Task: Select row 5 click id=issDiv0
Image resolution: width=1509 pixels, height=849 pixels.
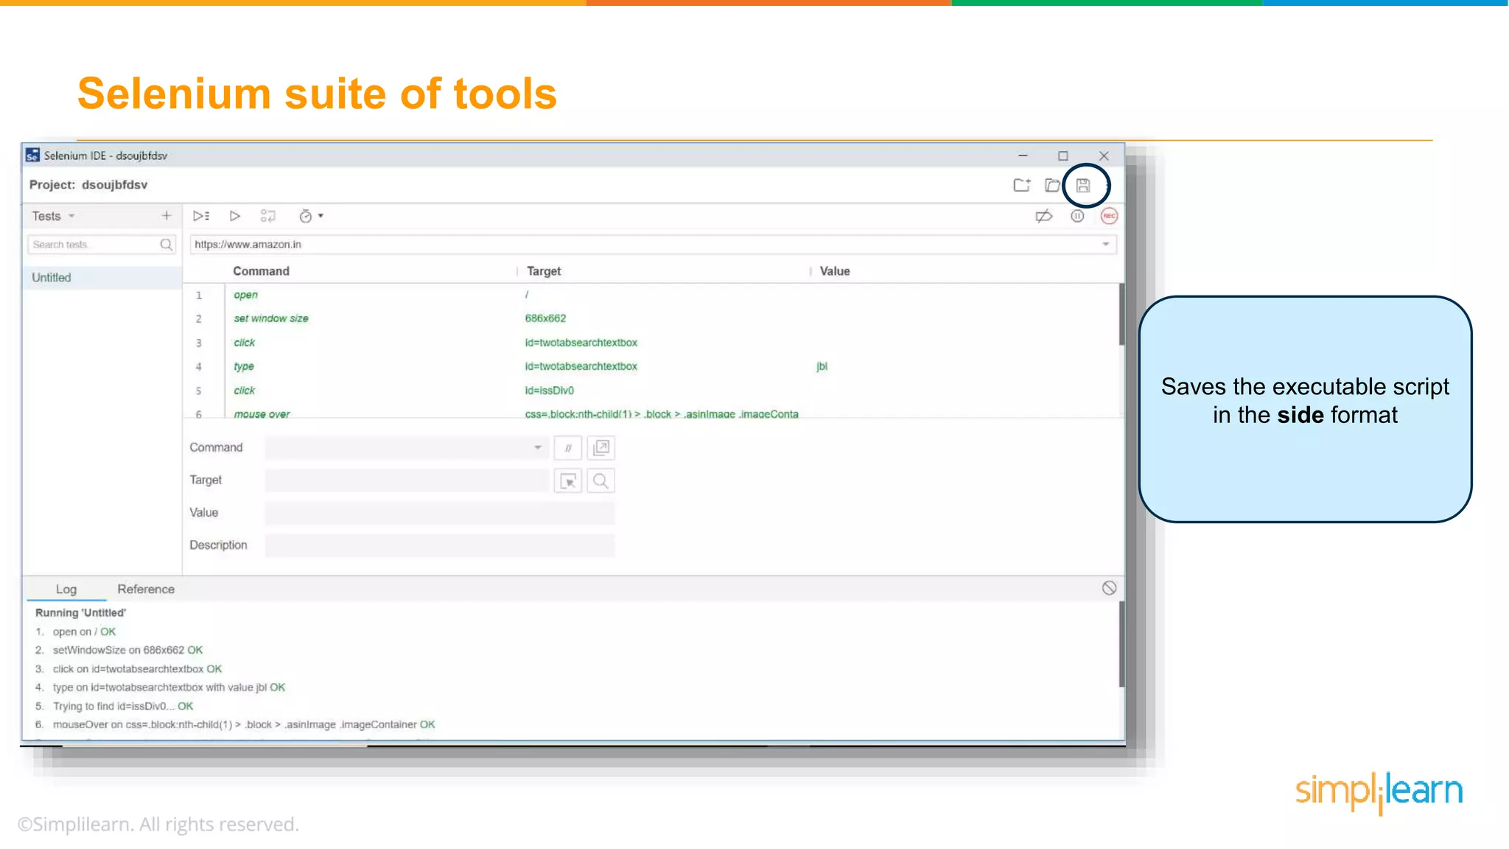Action: pos(651,391)
